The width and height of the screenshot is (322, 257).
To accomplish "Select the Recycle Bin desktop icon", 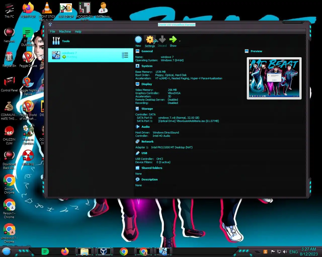I will point(9,60).
